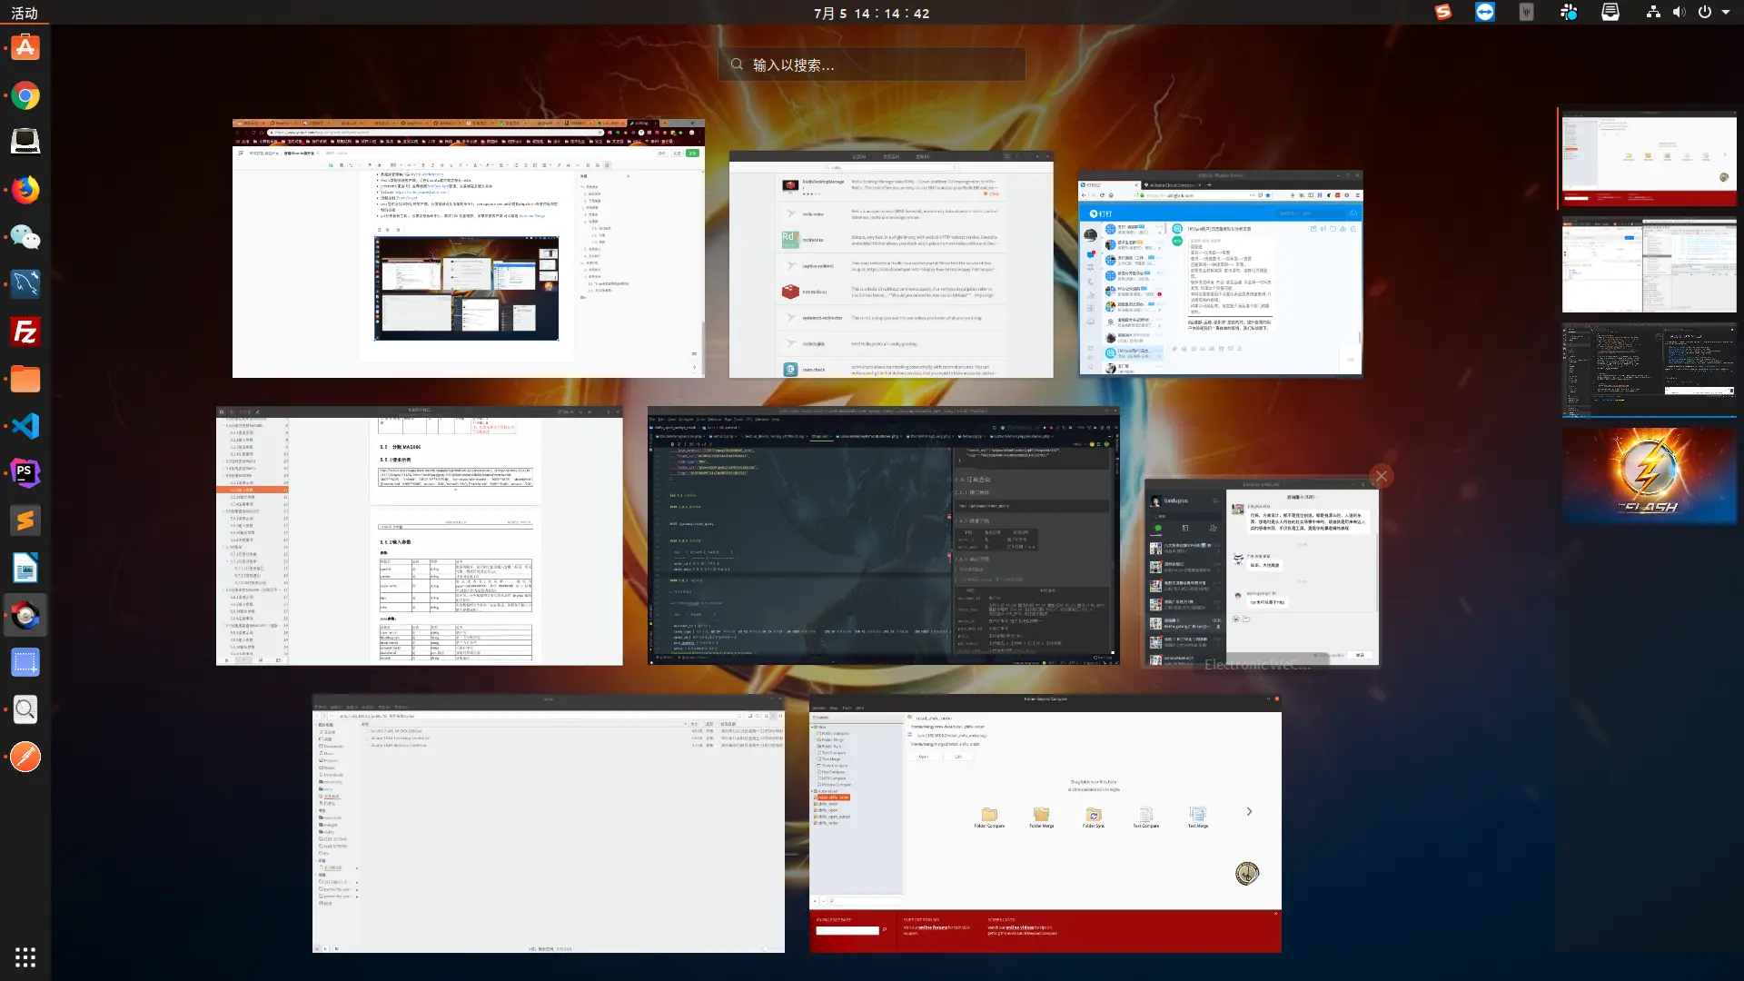Click the power icon in top bar
Screen dimensions: 1744x981
pyautogui.click(x=1705, y=12)
